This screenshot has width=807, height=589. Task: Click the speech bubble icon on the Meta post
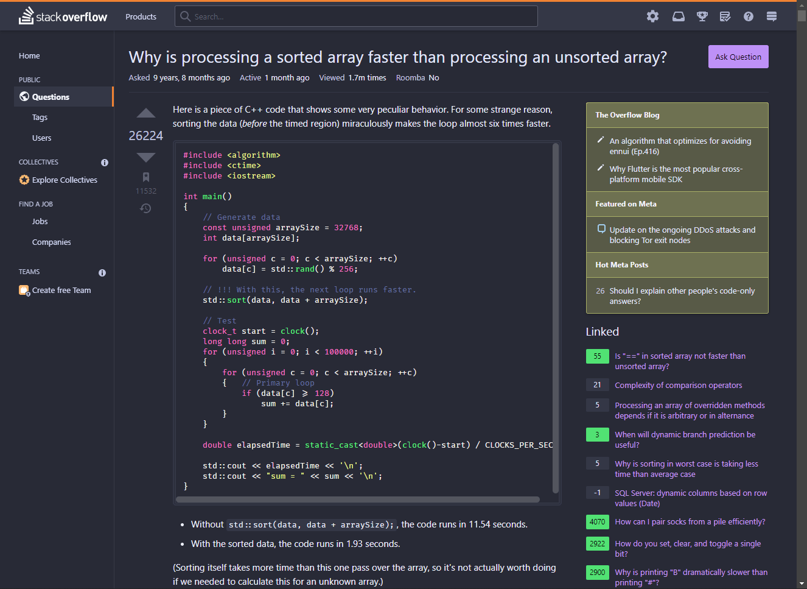601,228
